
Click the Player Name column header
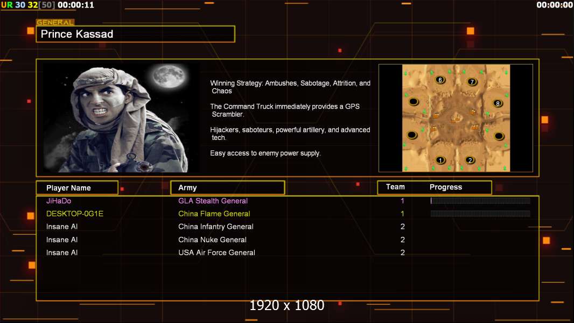click(x=77, y=188)
